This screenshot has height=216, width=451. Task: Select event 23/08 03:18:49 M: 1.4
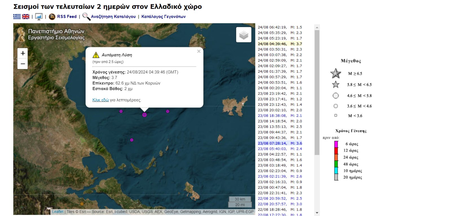coord(280,165)
